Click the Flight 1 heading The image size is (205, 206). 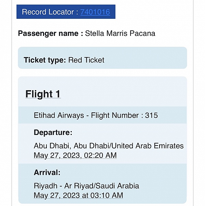(43, 94)
